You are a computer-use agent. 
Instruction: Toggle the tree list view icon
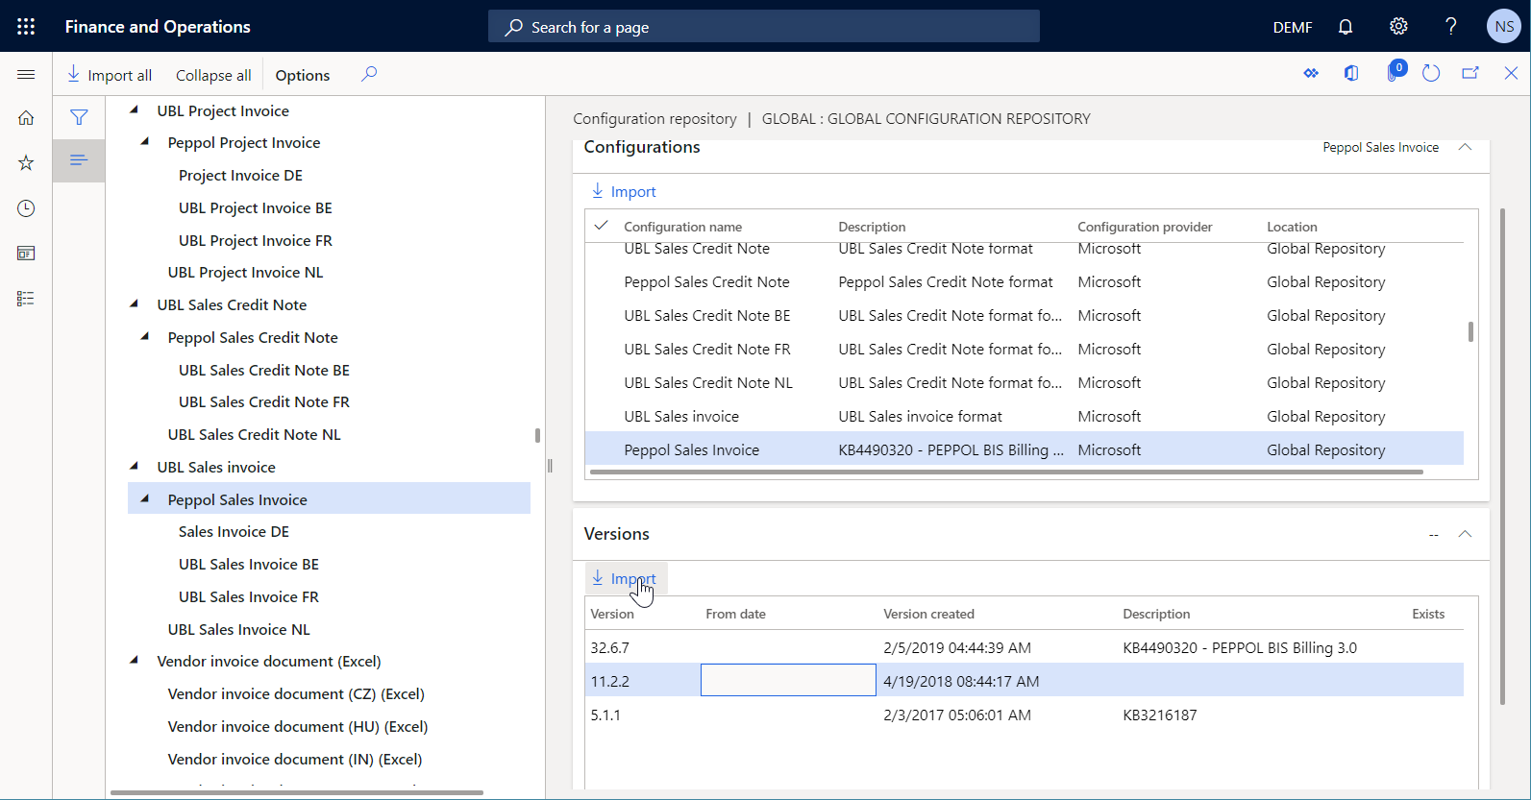[x=79, y=159]
